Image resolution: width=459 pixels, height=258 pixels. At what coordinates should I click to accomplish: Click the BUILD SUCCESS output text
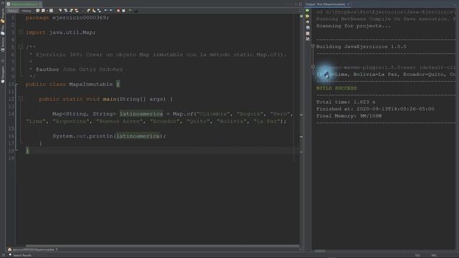336,88
